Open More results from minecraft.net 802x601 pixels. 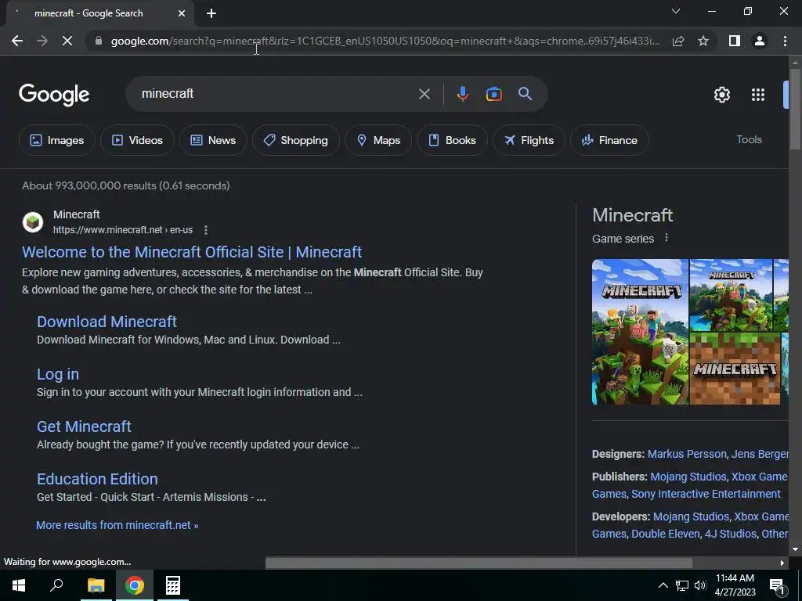pyautogui.click(x=117, y=525)
